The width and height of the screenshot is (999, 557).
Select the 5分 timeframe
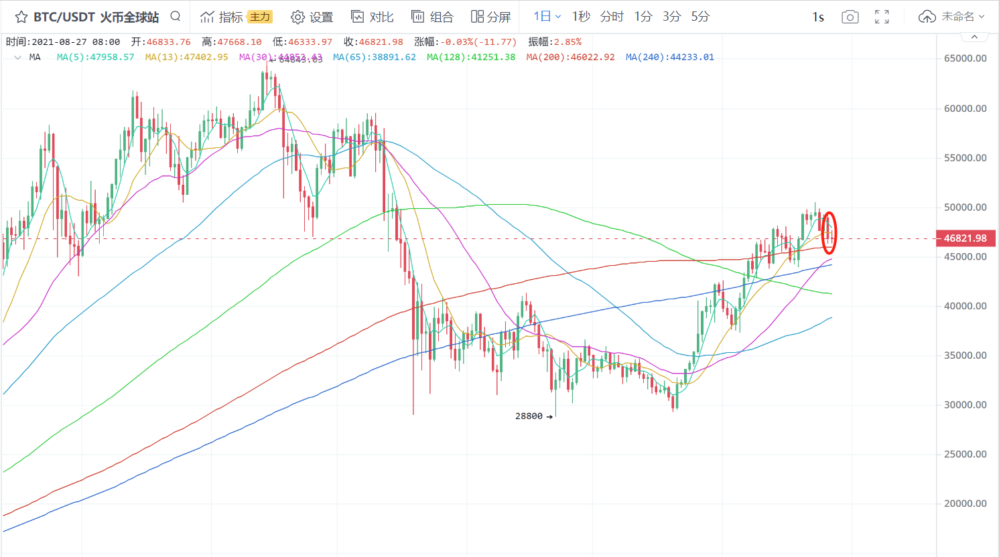tap(700, 16)
